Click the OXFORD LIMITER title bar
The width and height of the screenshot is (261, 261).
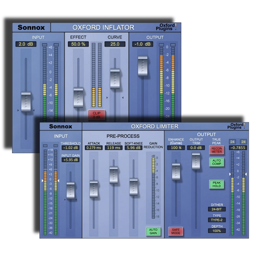(x=165, y=126)
